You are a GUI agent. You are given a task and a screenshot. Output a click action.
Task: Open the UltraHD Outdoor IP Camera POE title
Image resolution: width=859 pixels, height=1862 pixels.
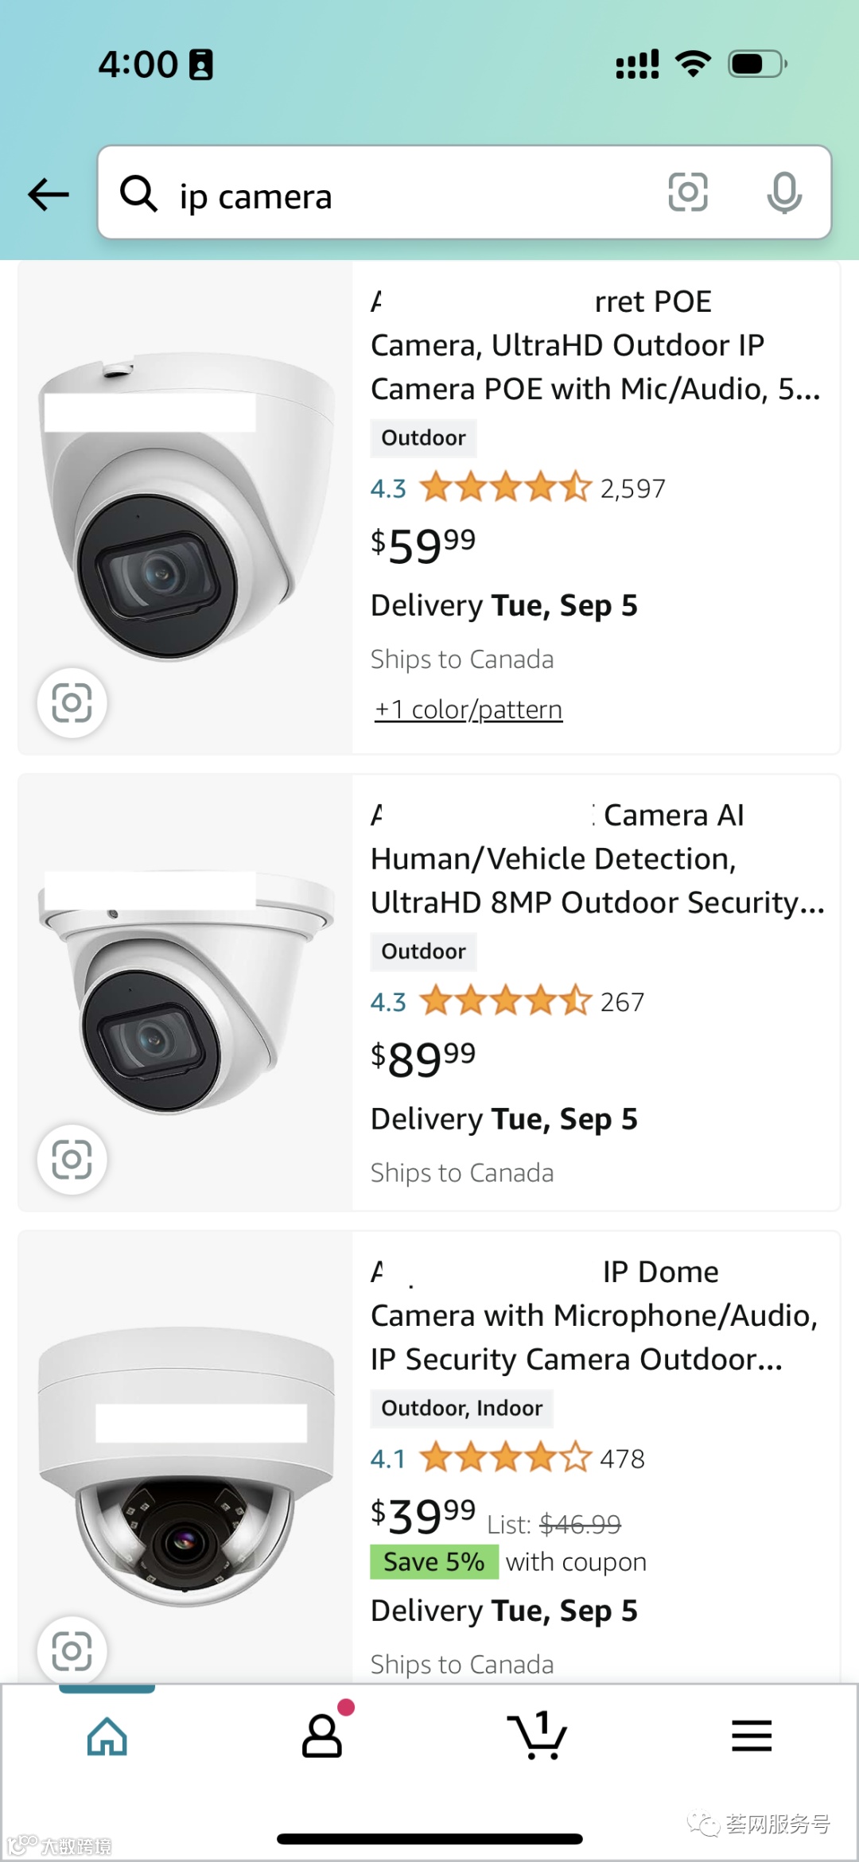[x=595, y=346]
